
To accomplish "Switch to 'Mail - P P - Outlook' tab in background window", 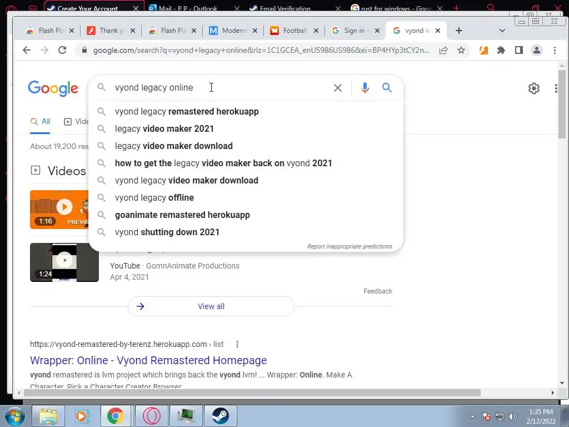I will (x=194, y=7).
